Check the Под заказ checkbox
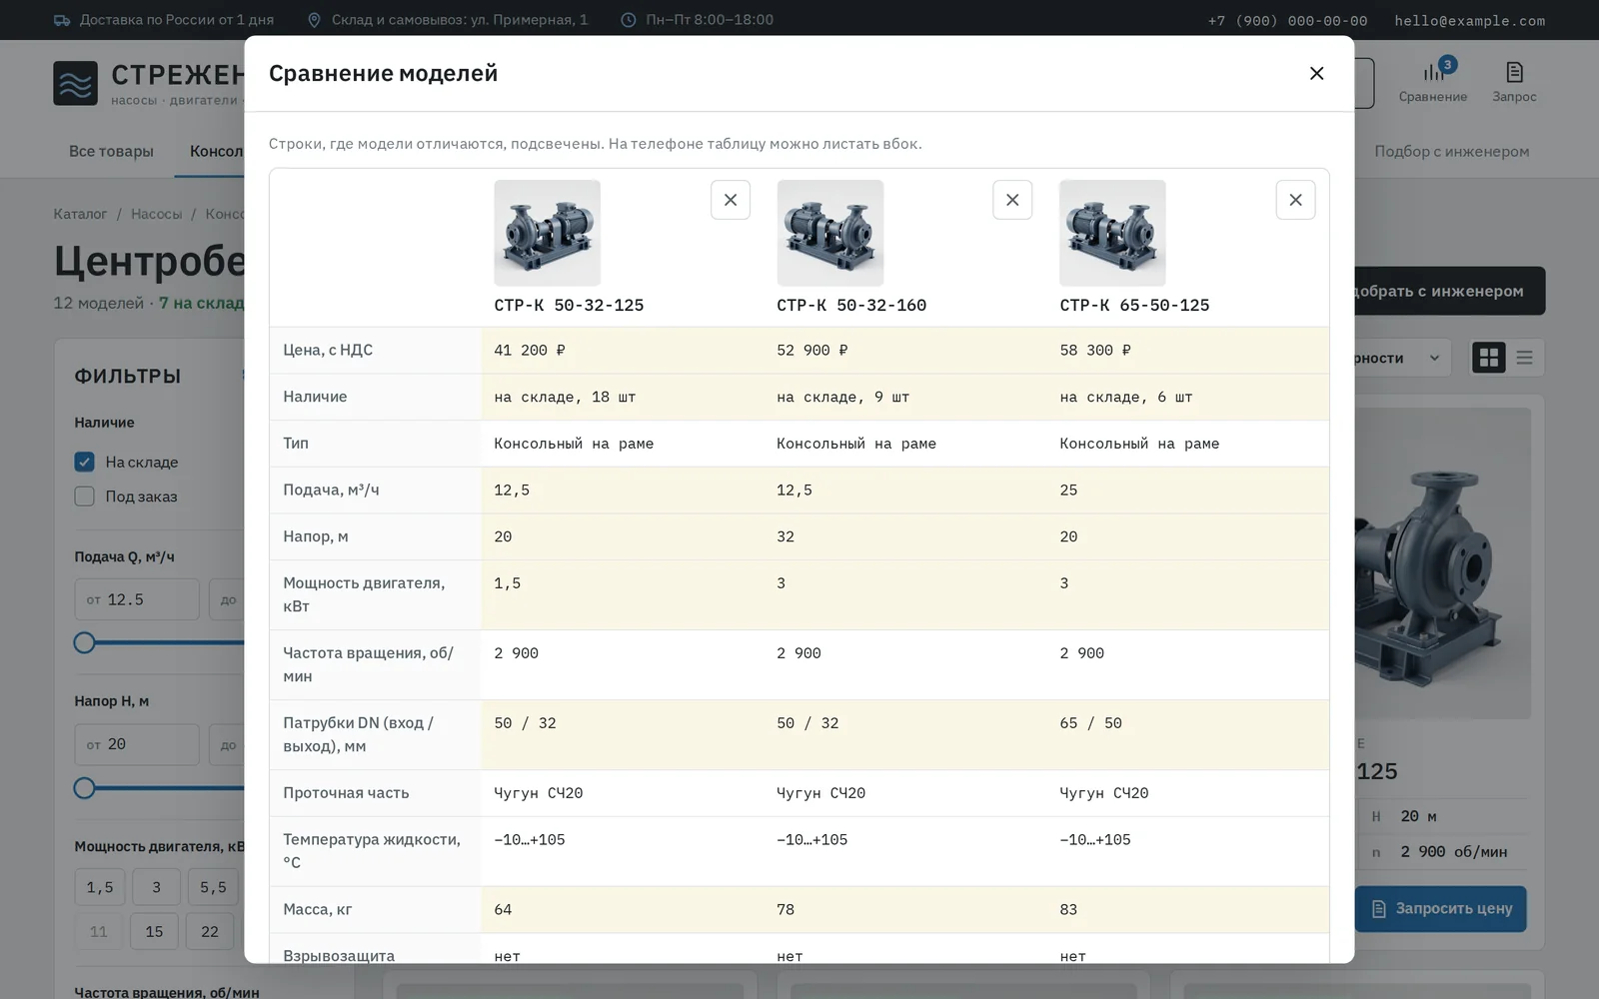This screenshot has height=999, width=1599. (x=85, y=497)
